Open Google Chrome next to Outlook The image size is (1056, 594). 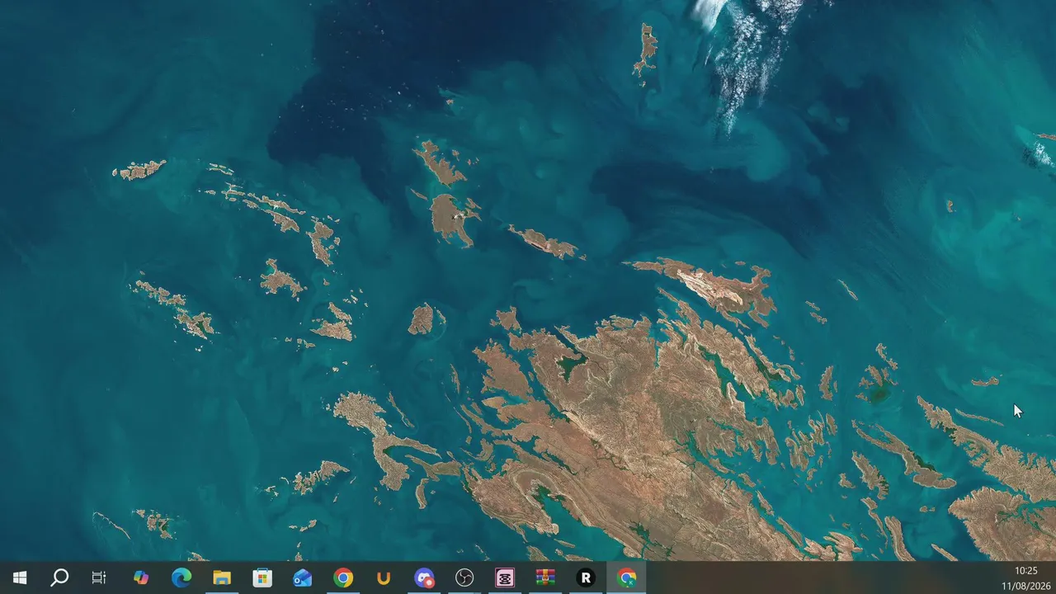(x=343, y=578)
